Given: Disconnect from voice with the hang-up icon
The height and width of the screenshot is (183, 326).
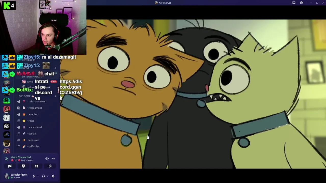Looking at the screenshot, I should (x=53, y=159).
